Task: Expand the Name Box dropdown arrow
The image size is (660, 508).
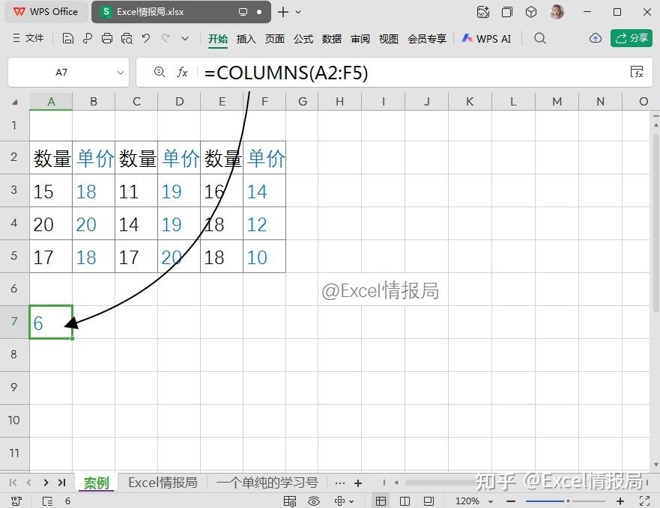Action: pos(121,73)
